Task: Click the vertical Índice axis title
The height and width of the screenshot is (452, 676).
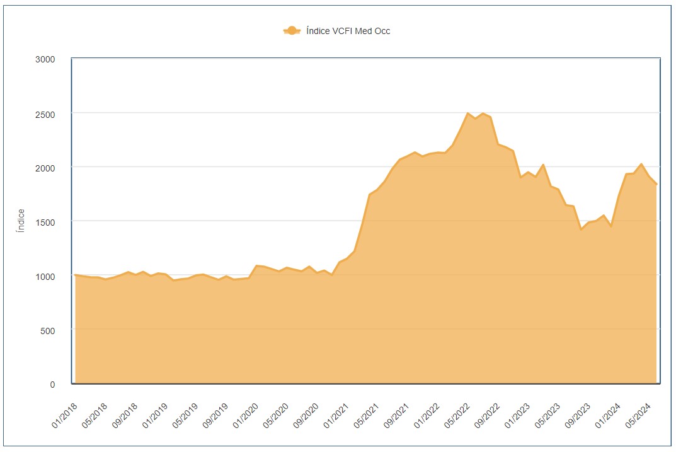Action: coord(21,221)
